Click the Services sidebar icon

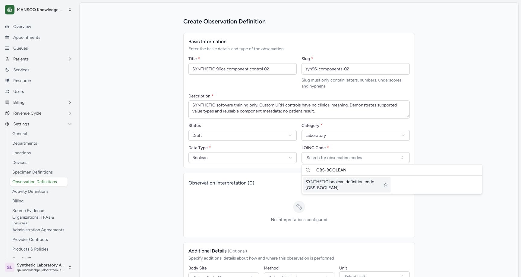coord(7,70)
